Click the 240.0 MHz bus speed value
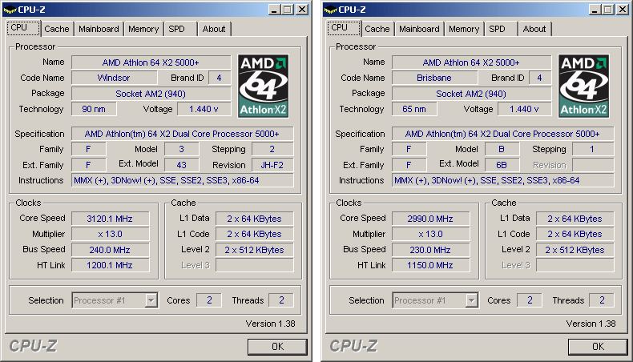The width and height of the screenshot is (633, 362). click(x=110, y=250)
